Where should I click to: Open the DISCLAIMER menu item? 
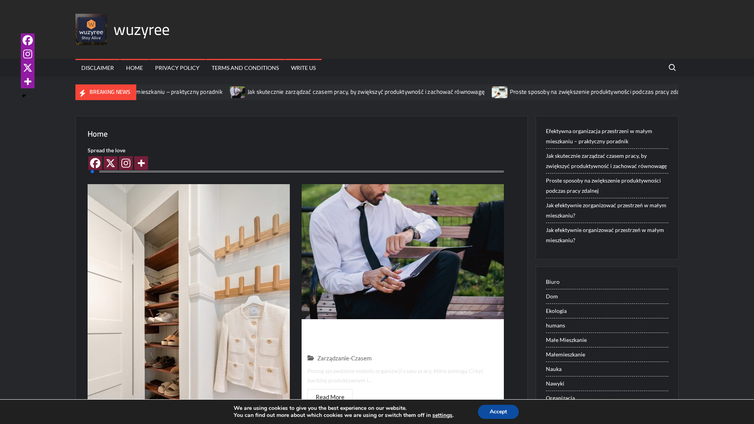point(97,68)
